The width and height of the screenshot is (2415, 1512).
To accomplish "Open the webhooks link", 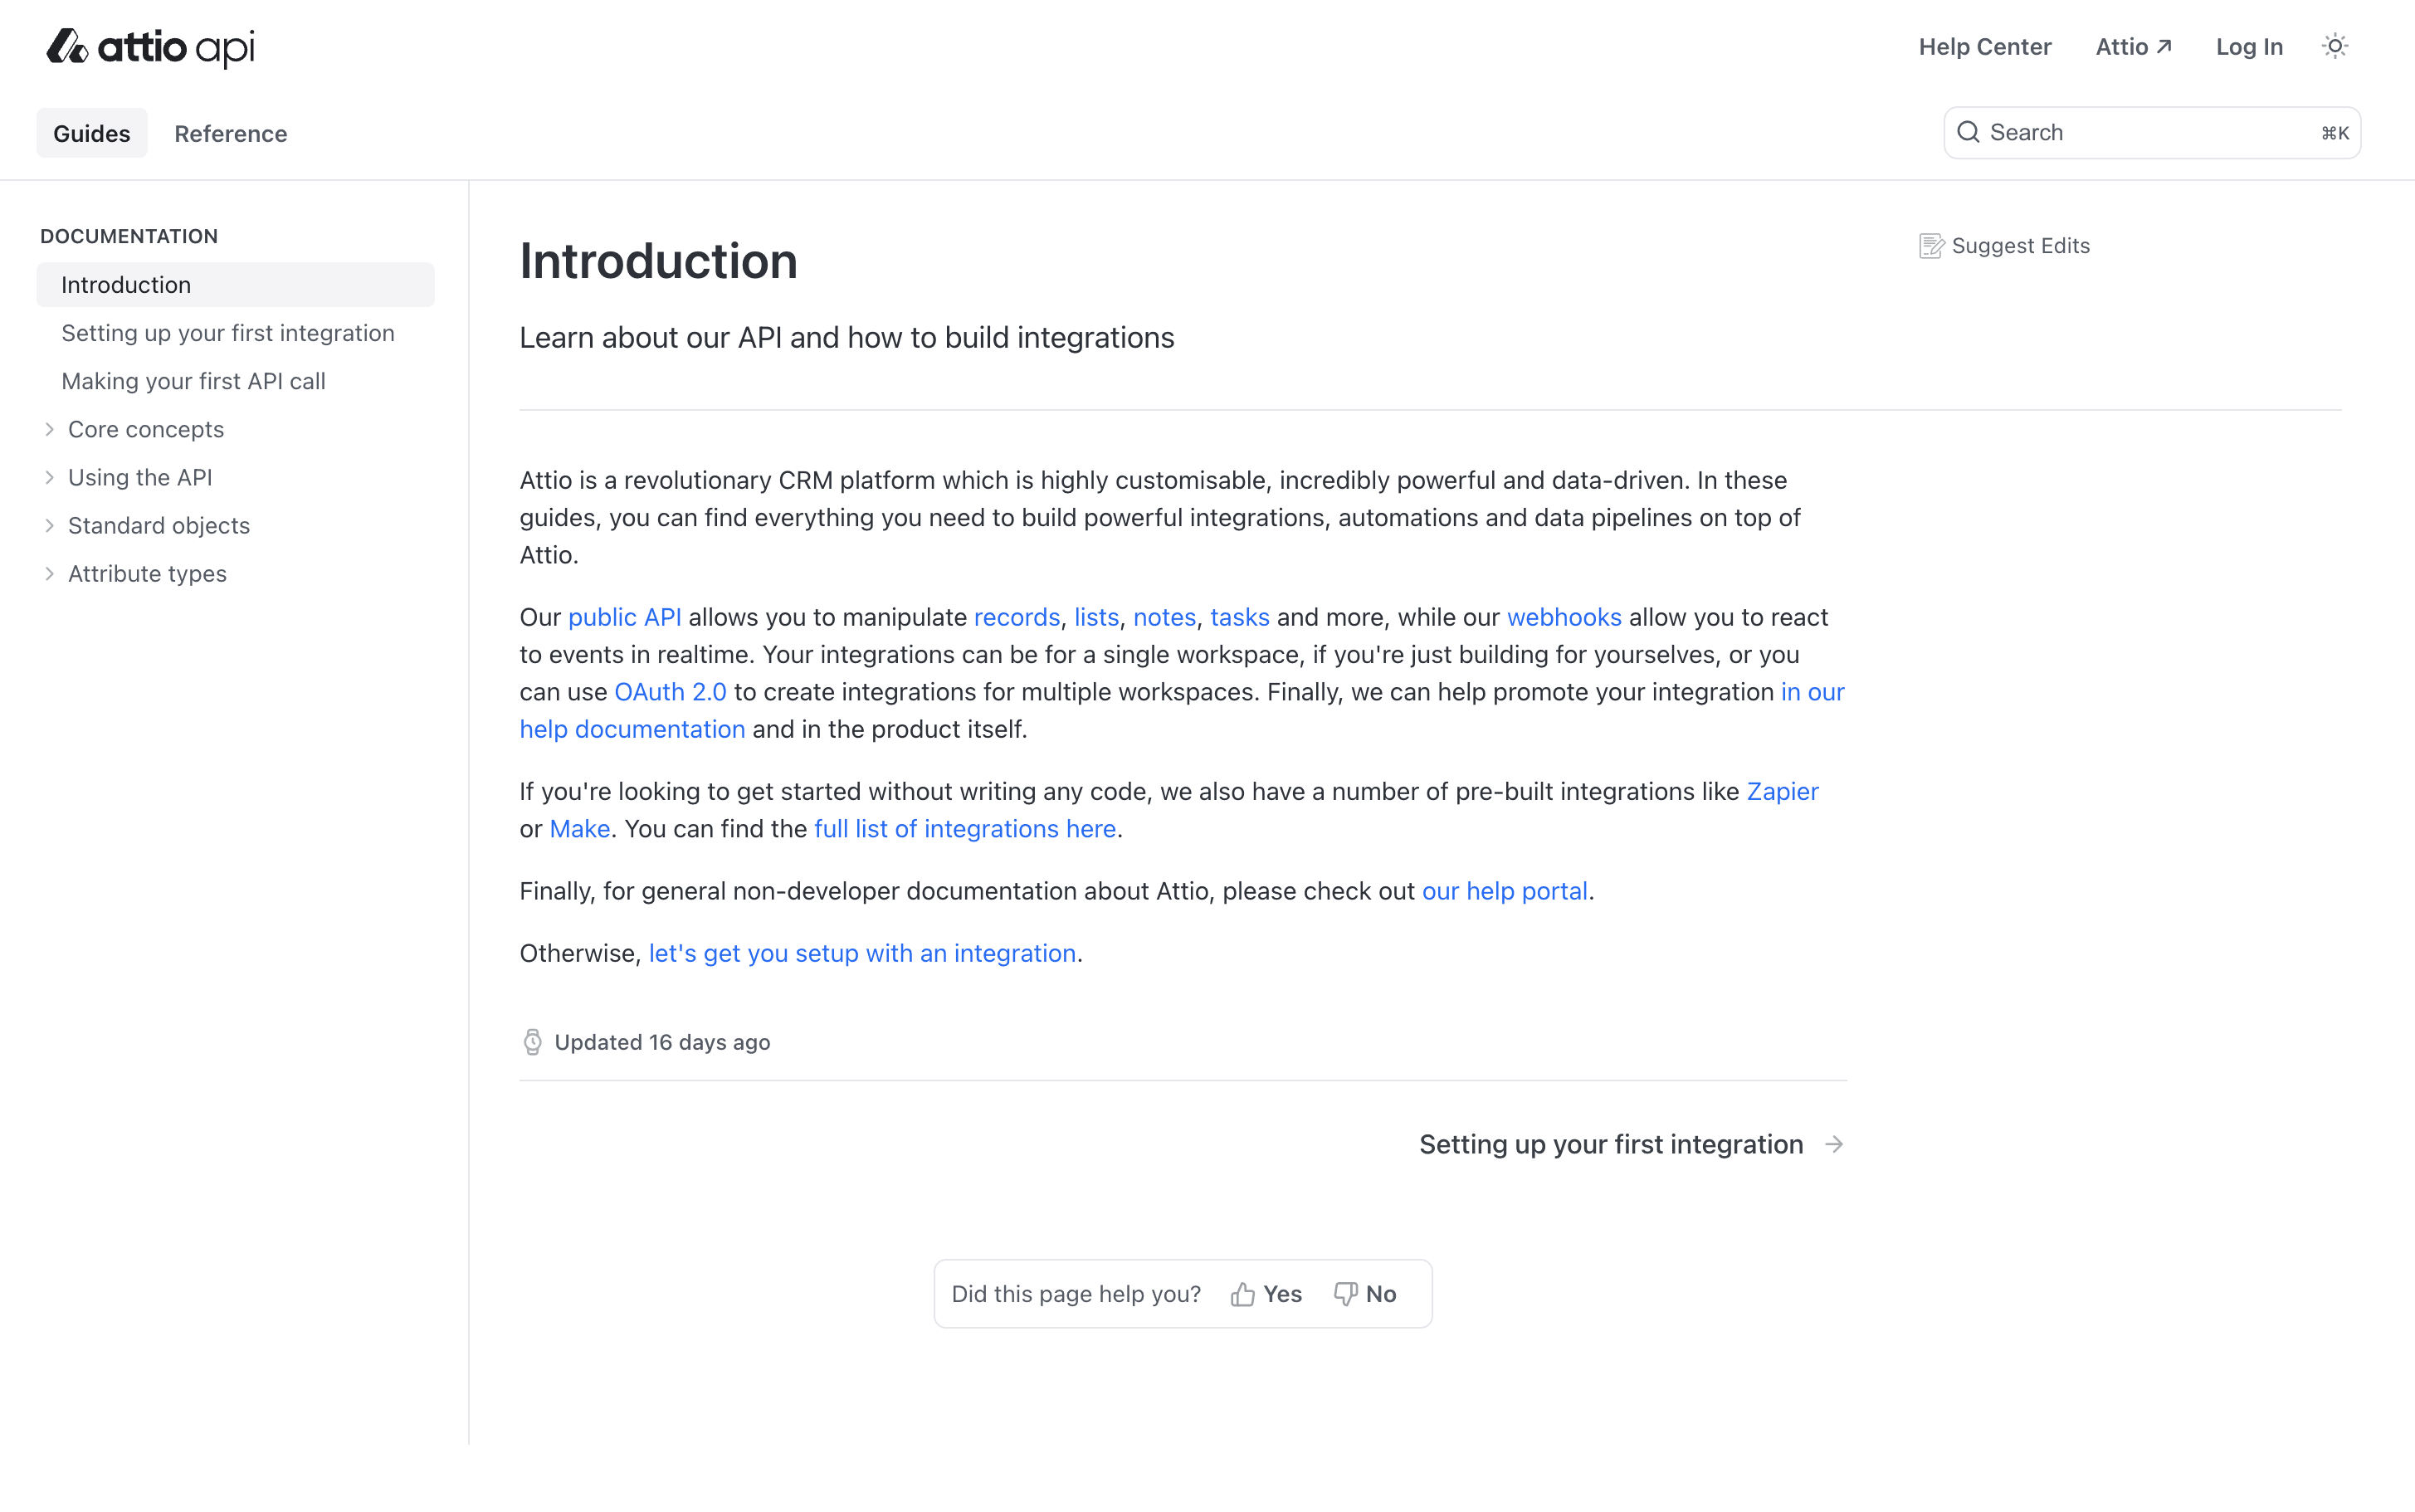I will (1563, 617).
